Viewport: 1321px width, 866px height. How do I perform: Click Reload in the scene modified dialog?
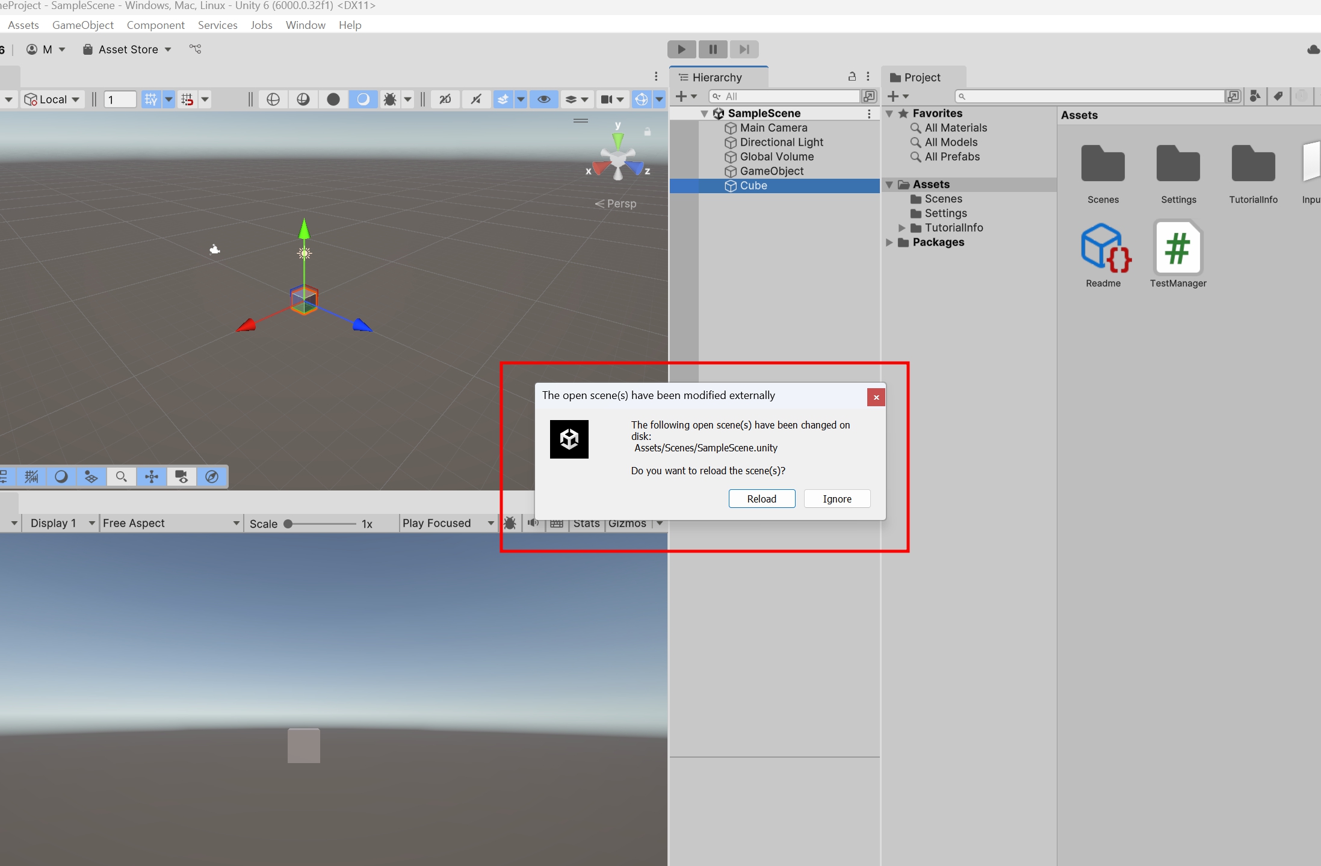tap(761, 498)
